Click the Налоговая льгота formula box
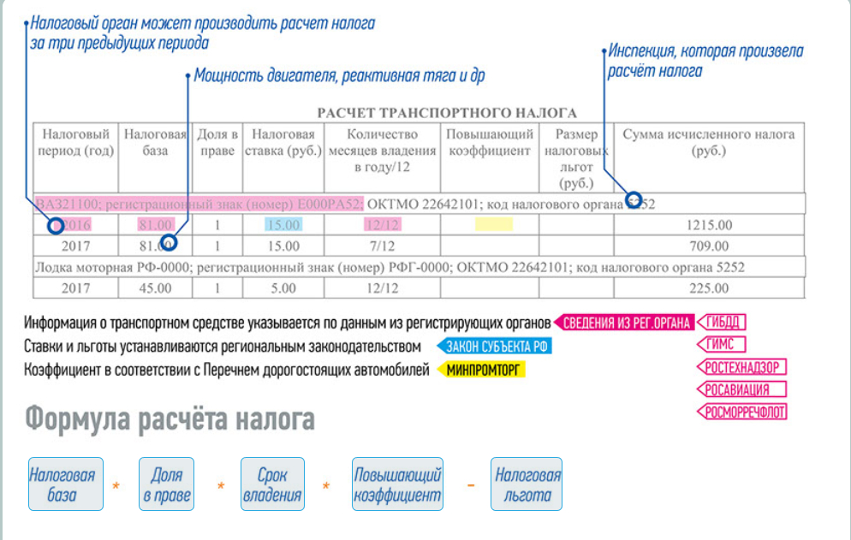Screen dimensions: 851x540 (527, 484)
